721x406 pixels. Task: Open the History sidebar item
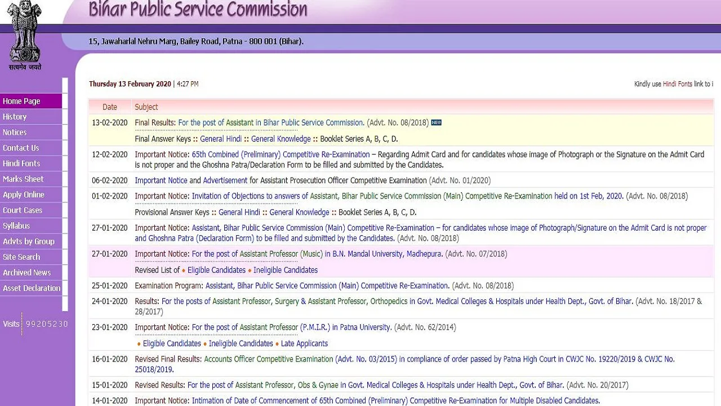[x=31, y=117]
